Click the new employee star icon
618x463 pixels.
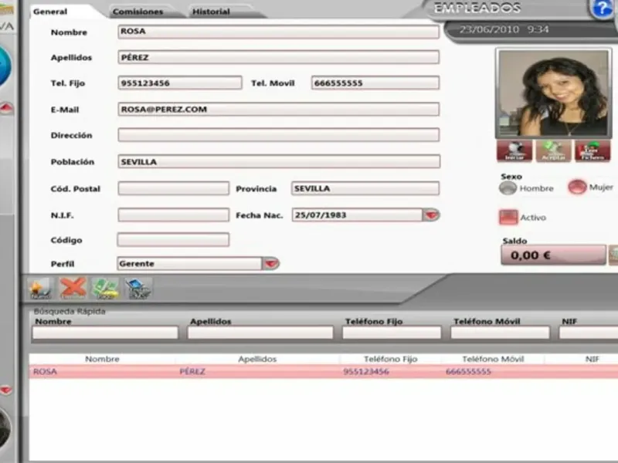point(40,288)
